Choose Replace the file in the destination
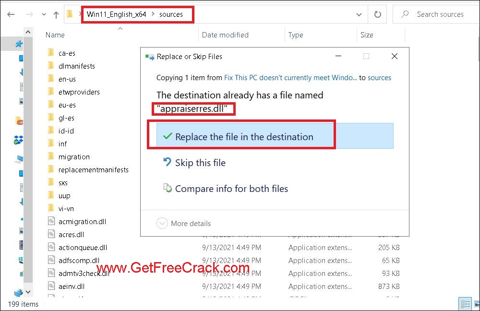Screen dimensions: 480x311 pyautogui.click(x=275, y=136)
